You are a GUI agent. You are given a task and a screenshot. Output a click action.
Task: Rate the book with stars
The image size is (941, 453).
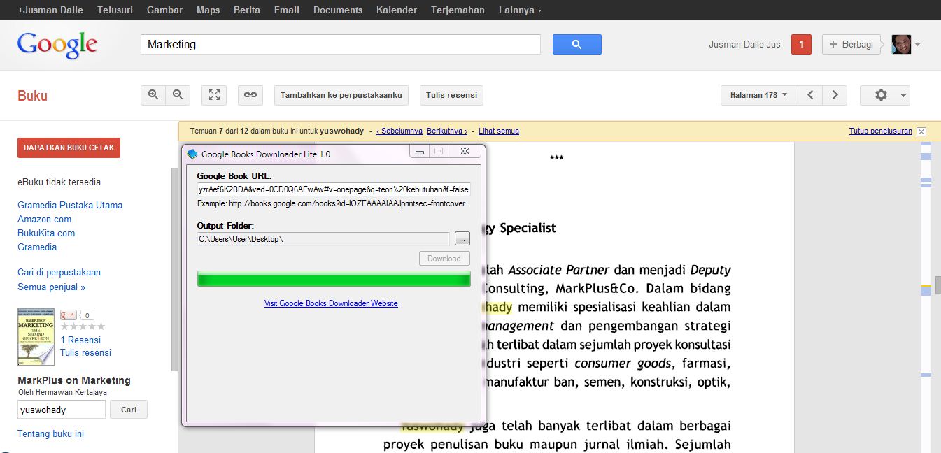click(83, 326)
